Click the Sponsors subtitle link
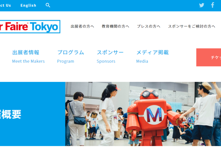The height and width of the screenshot is (149, 221). 106,61
